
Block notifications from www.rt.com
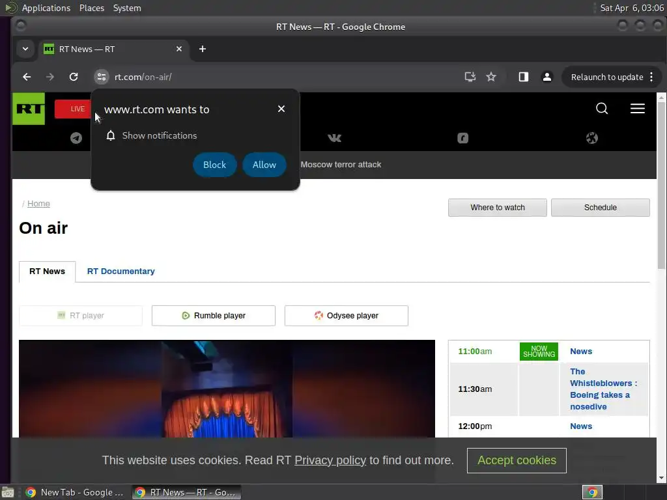(x=214, y=165)
